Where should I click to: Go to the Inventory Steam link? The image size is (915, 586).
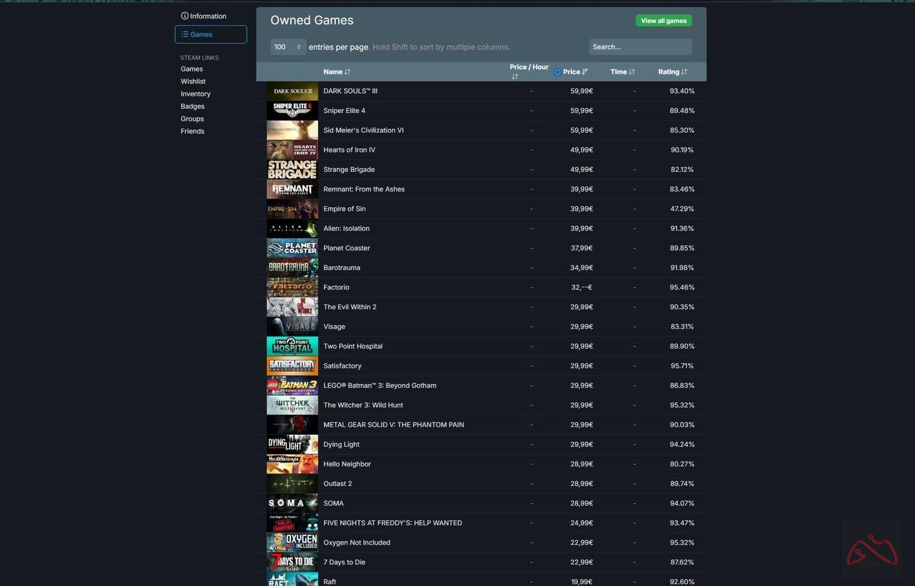click(x=195, y=94)
